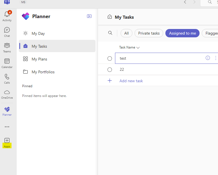Image resolution: width=218 pixels, height=175 pixels.
Task: Select My Tasks in the Planner menu
Action: click(57, 46)
